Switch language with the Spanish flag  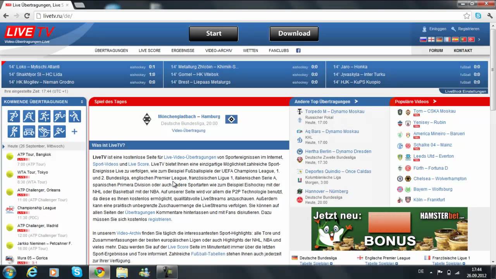pos(455,40)
